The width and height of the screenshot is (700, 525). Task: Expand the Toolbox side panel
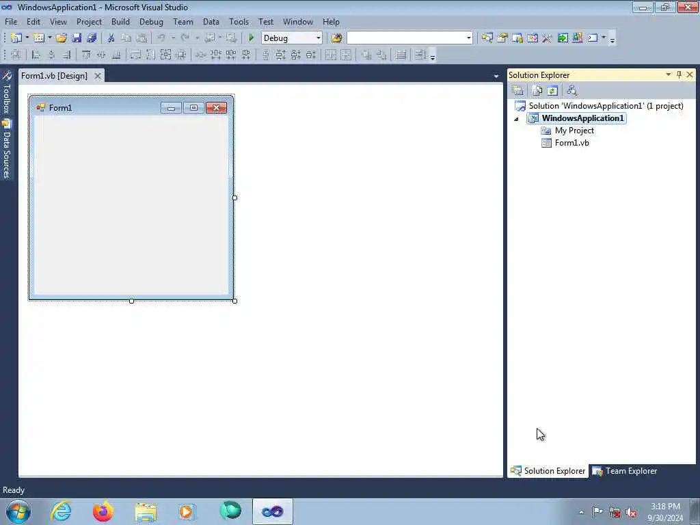(6, 93)
